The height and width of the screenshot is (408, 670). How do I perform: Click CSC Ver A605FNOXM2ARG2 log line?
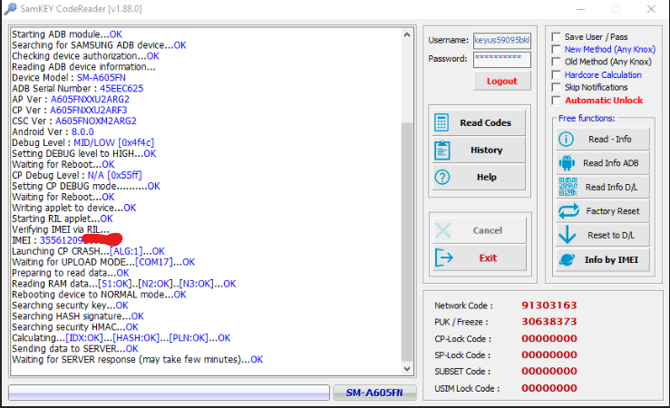(x=74, y=121)
